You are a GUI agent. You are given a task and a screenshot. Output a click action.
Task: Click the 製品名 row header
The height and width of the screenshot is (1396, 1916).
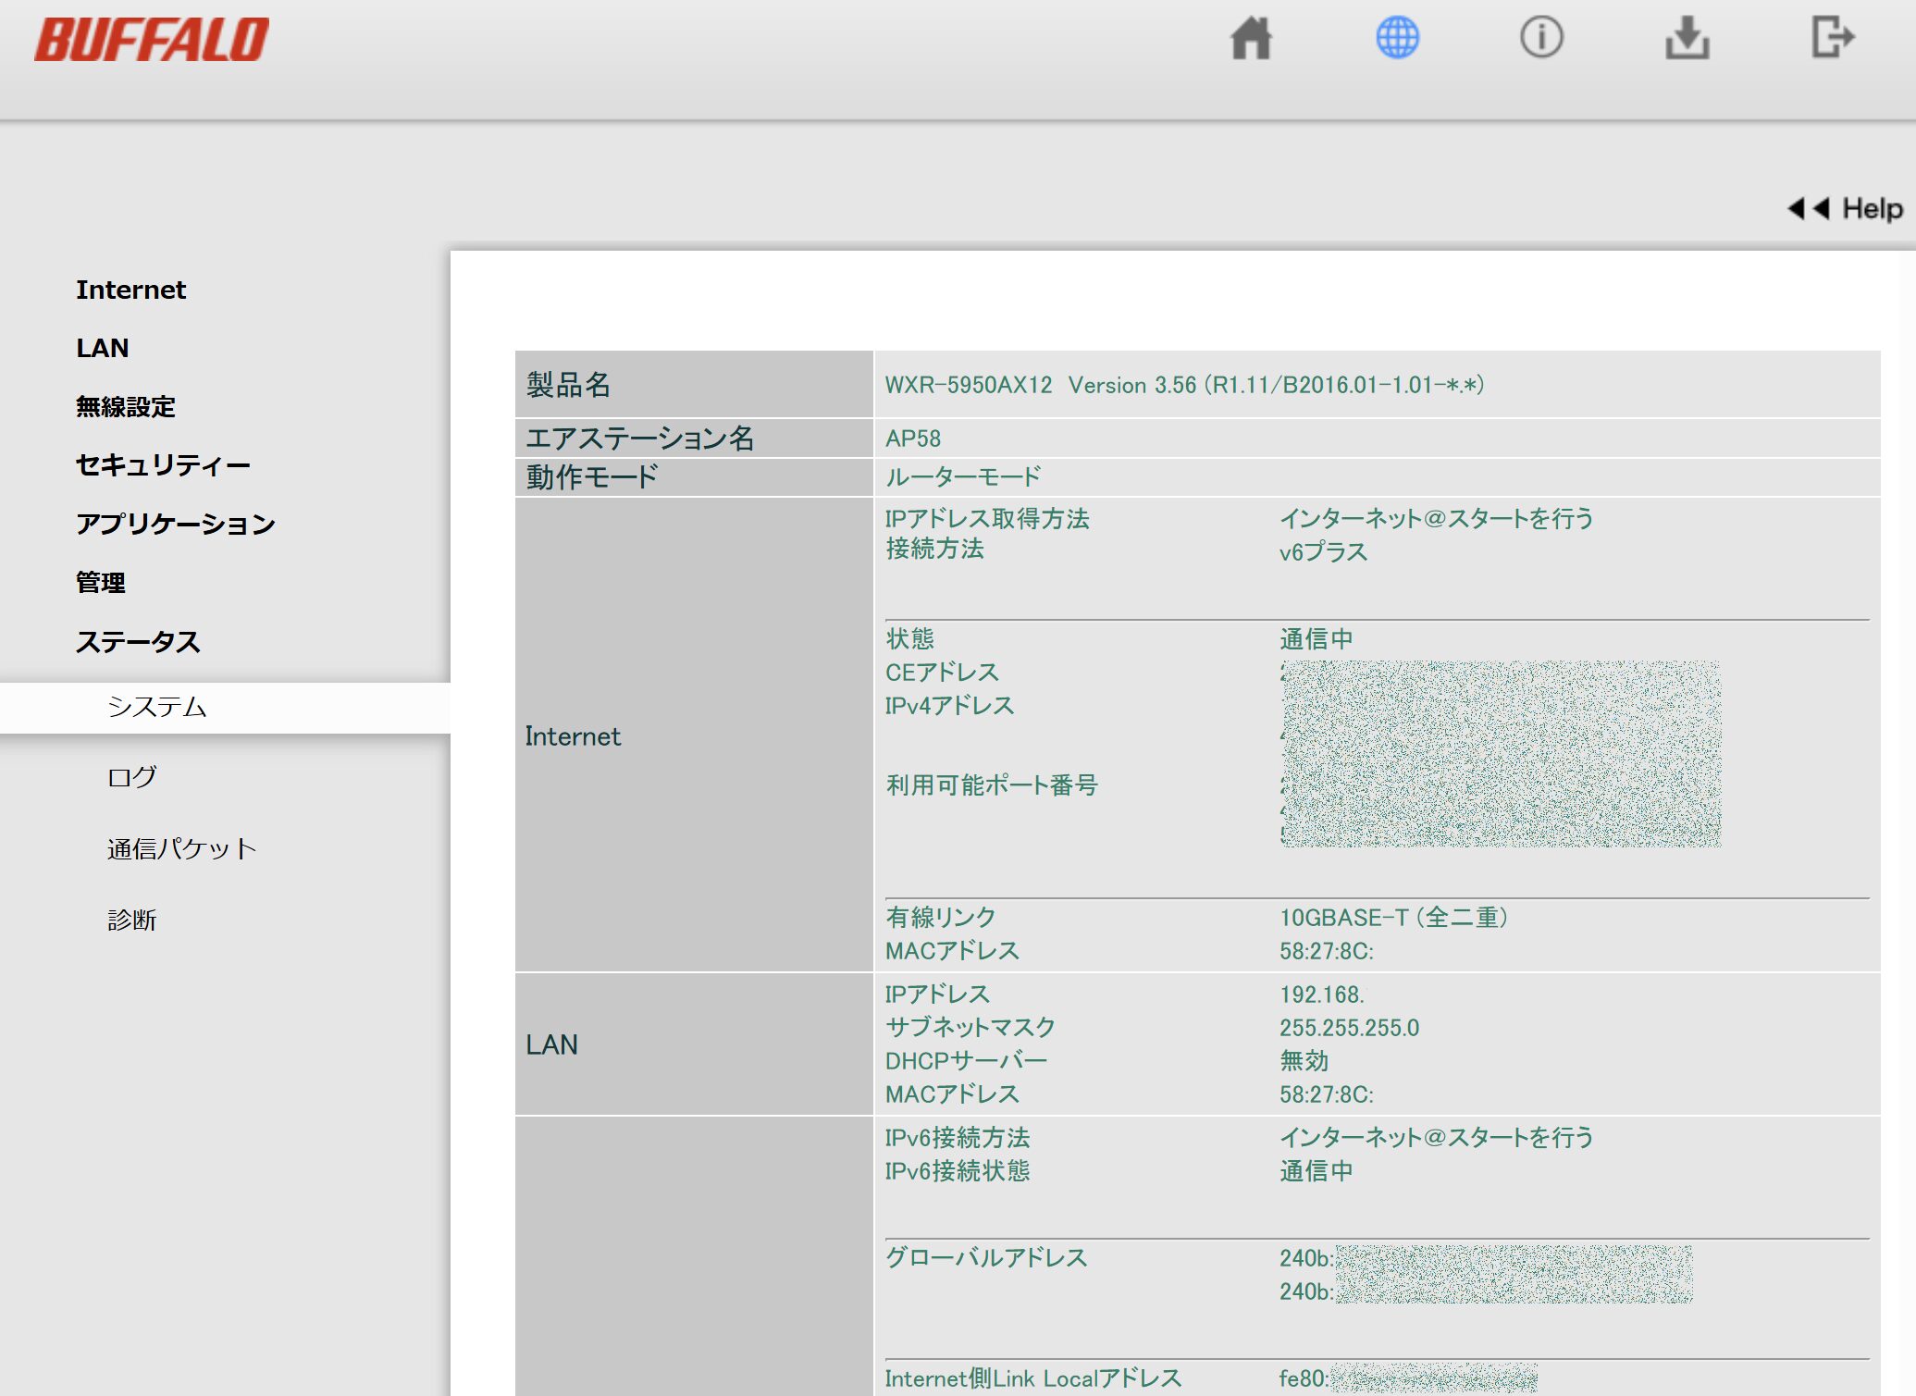click(x=694, y=384)
